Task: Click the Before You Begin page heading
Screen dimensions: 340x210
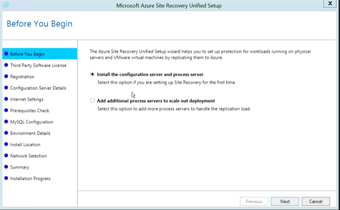Action: 39,24
